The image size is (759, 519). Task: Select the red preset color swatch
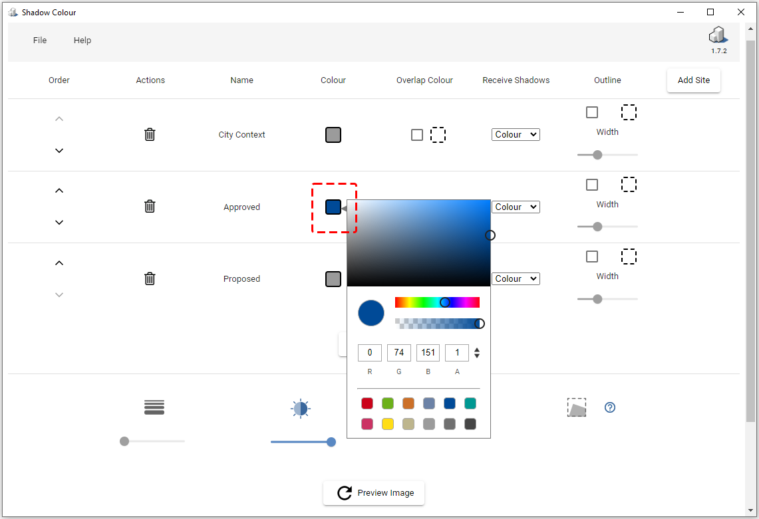(x=367, y=403)
